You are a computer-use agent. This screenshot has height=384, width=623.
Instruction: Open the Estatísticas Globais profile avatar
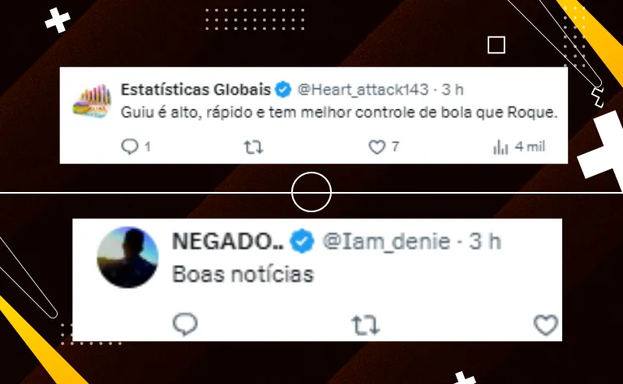(x=92, y=101)
